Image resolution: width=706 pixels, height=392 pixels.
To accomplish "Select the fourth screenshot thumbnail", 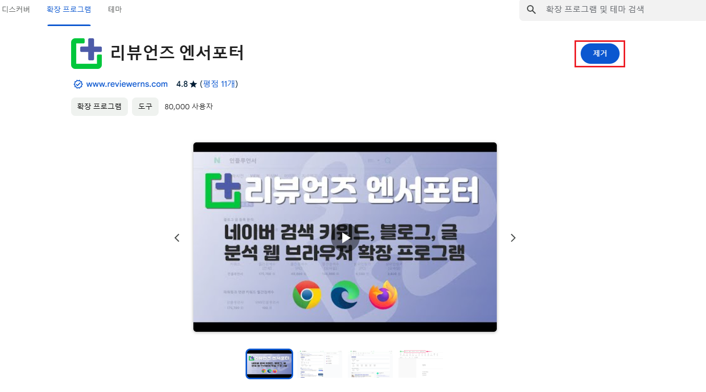I will tap(421, 364).
